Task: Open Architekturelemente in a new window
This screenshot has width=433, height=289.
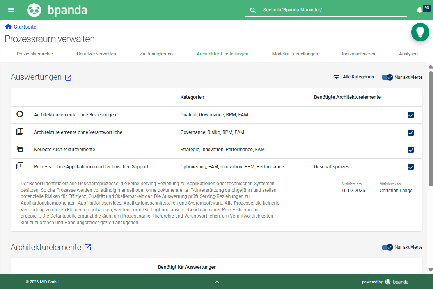Action: (87, 247)
